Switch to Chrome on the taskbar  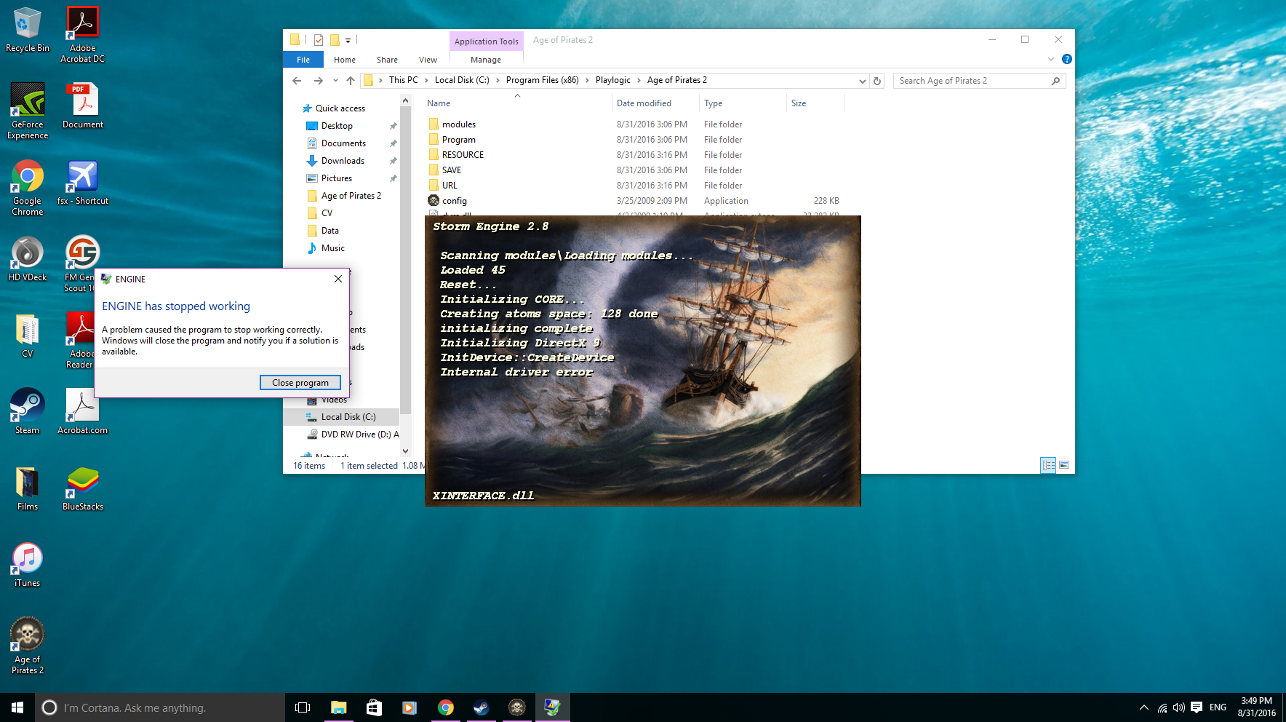coord(446,707)
